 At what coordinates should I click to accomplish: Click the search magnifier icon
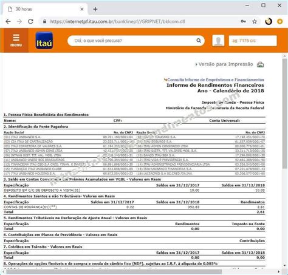[199, 41]
